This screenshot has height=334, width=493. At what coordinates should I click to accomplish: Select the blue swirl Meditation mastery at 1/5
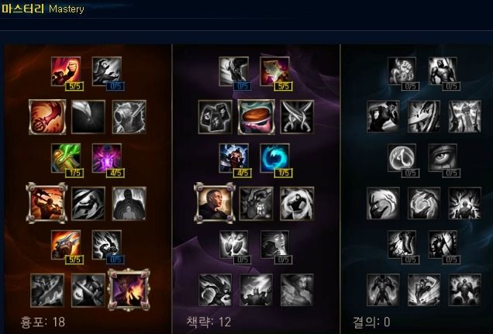[x=275, y=158]
